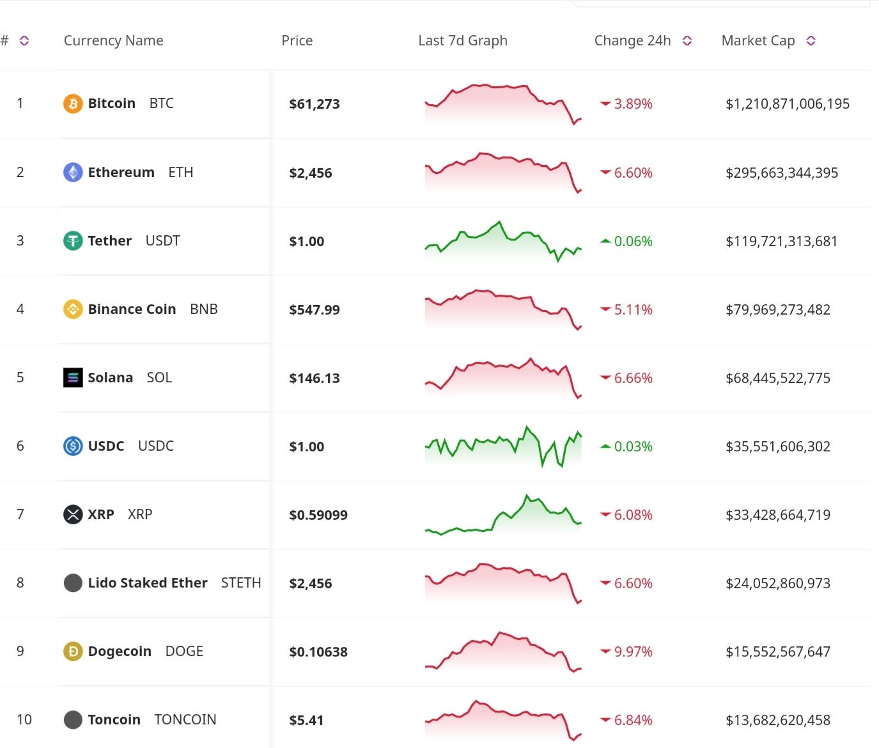Click the Dogecoin logo icon

tap(73, 651)
